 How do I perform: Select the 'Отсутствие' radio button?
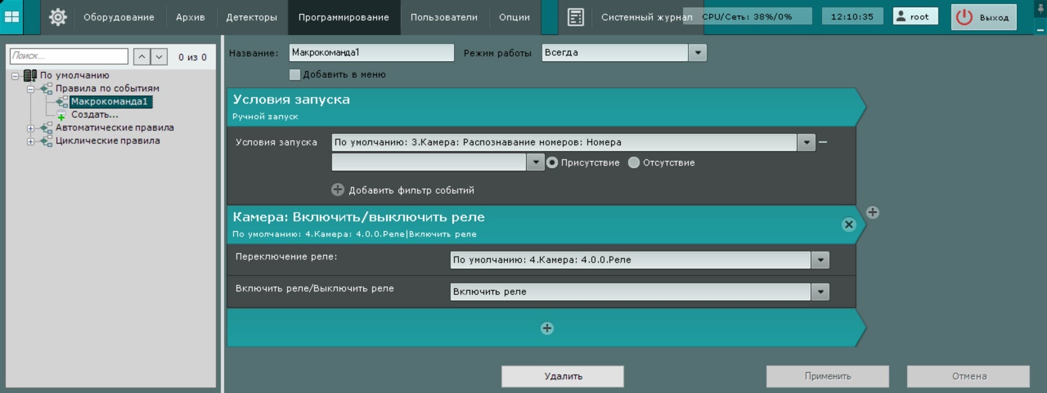click(x=634, y=163)
